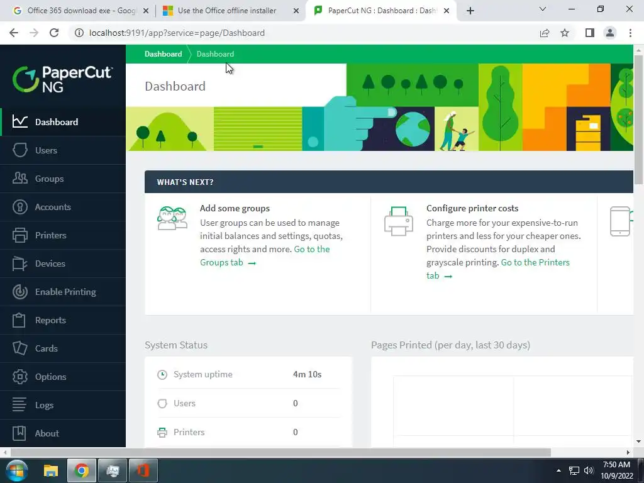Click the Configure printer costs printer icon
This screenshot has height=483, width=644.
point(398,221)
